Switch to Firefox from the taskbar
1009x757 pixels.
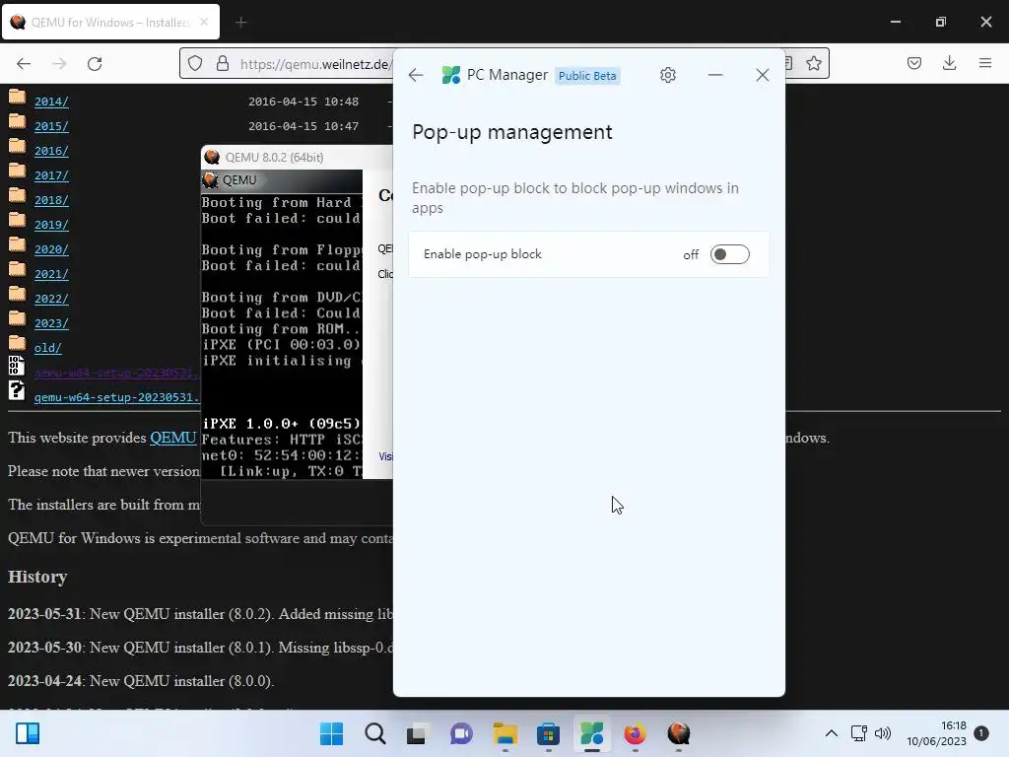tap(636, 733)
